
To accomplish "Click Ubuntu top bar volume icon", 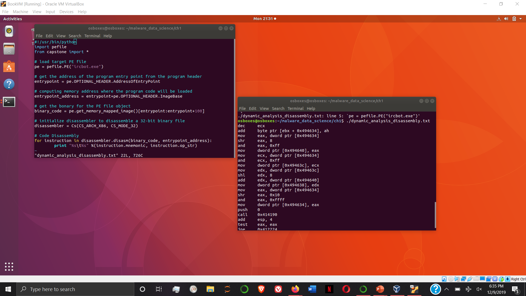I will point(506,19).
